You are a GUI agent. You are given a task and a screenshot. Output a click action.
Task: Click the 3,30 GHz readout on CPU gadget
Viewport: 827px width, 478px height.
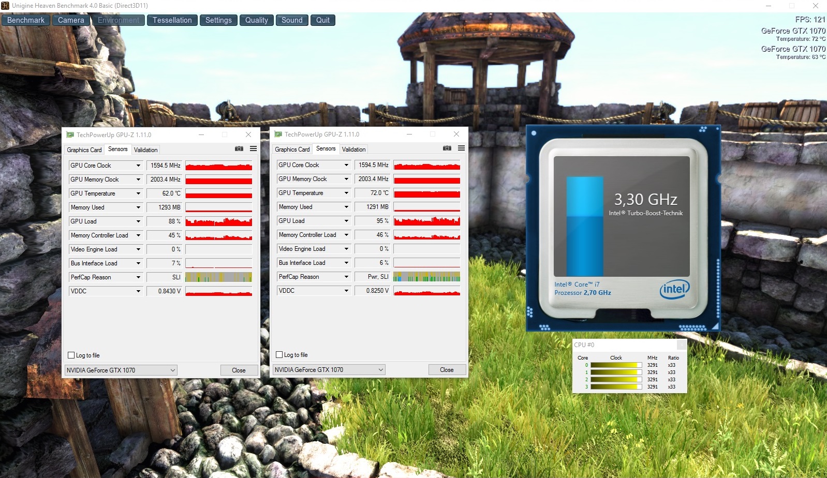[645, 200]
